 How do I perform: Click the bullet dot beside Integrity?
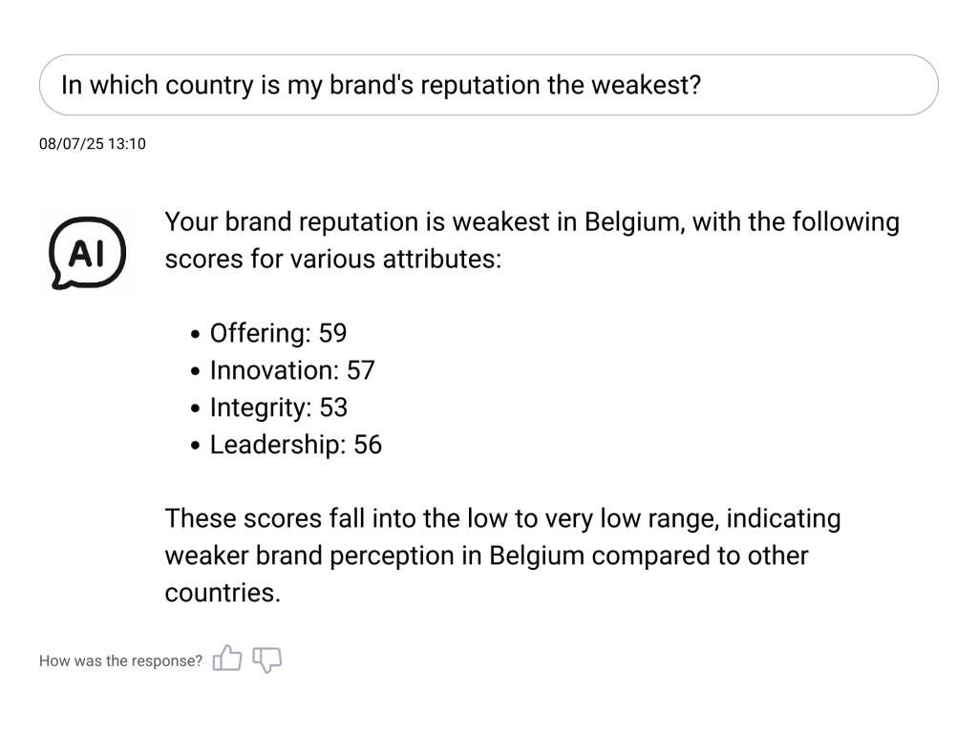coord(196,409)
